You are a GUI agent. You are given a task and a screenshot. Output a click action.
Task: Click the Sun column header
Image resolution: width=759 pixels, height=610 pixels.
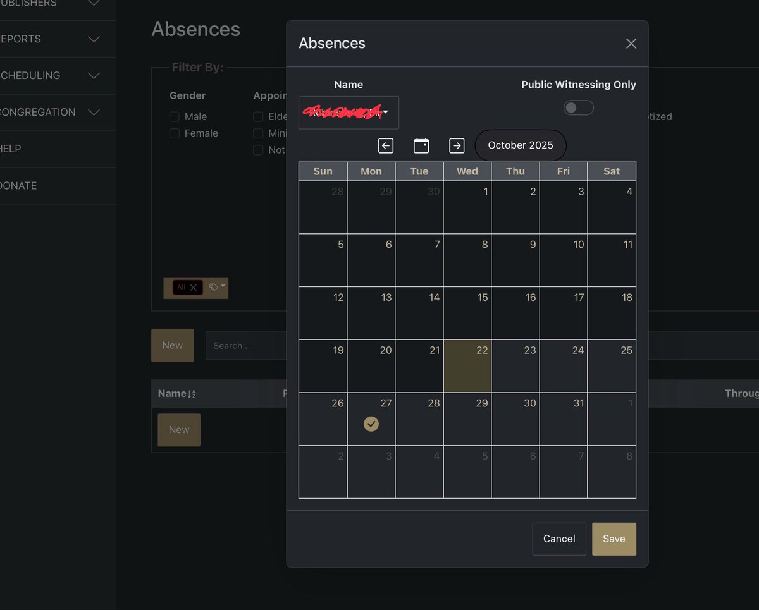[323, 171]
